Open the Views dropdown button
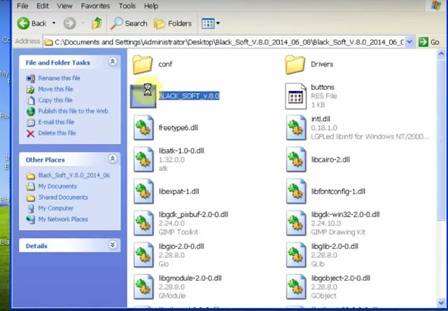This screenshot has width=448, height=311. click(x=211, y=23)
